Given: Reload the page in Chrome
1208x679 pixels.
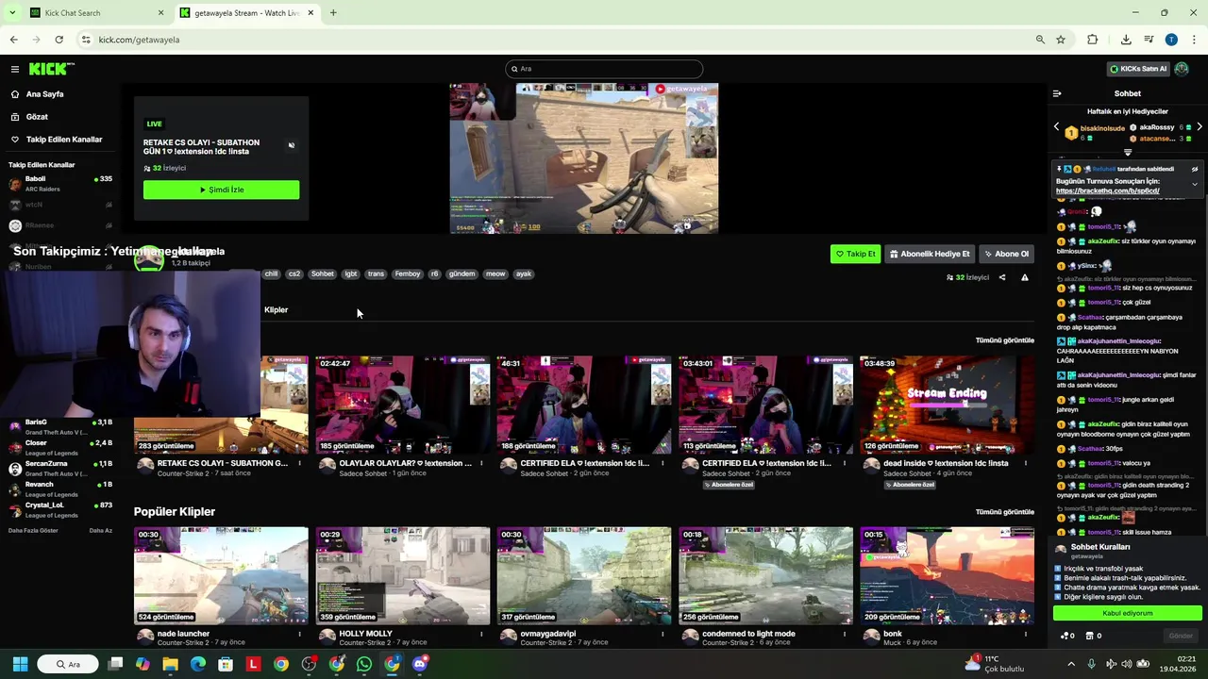Looking at the screenshot, I should (59, 40).
